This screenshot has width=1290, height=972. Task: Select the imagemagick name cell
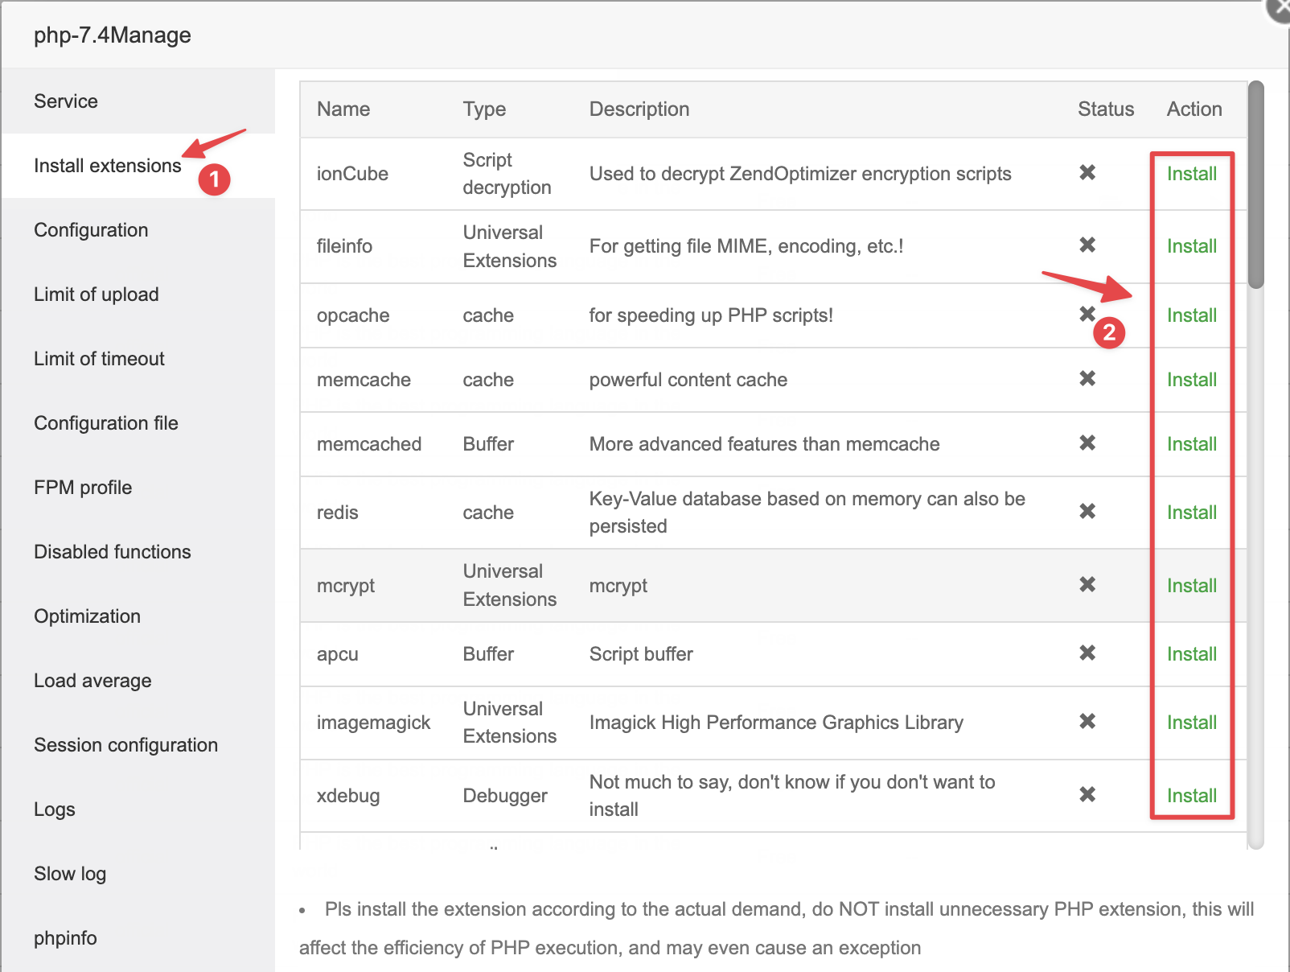373,723
